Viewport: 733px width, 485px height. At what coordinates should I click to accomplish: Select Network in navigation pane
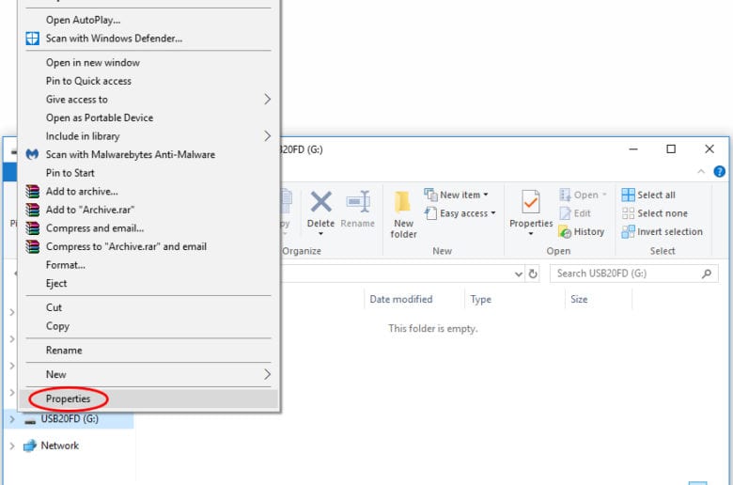coord(59,446)
